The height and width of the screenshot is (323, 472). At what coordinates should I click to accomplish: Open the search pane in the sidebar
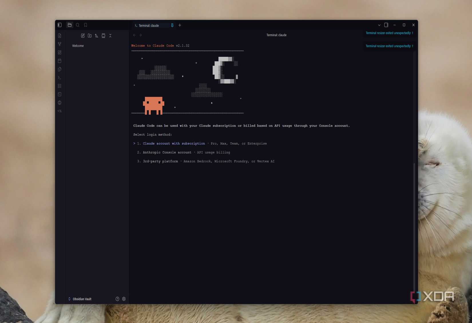click(78, 25)
